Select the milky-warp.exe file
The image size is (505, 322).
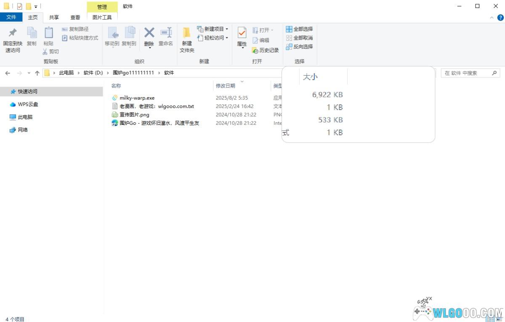[137, 98]
